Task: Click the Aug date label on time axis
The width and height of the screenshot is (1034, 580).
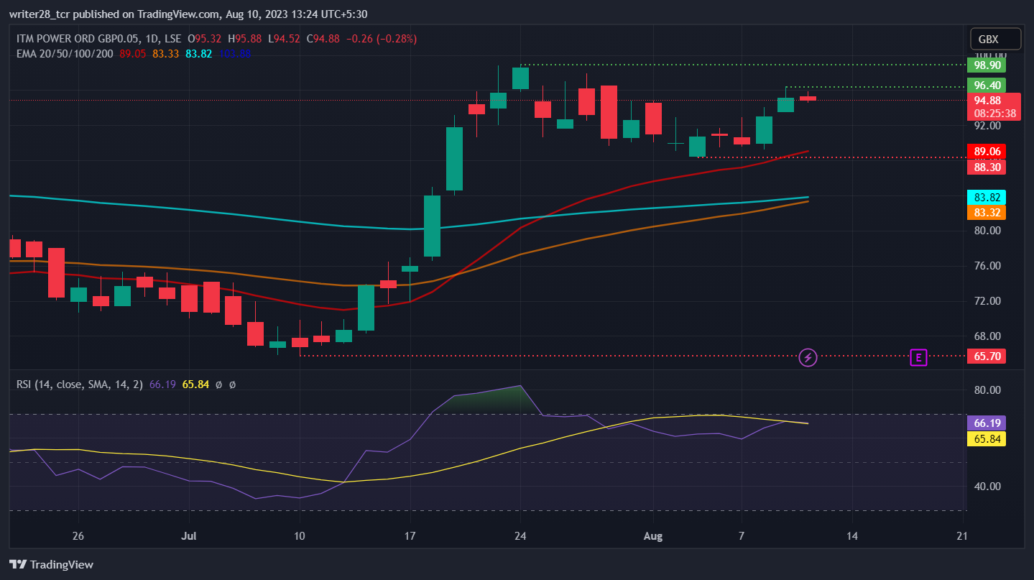Action: (x=652, y=536)
